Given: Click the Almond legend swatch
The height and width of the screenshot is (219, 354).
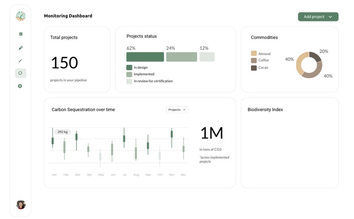Looking at the screenshot, I should (x=254, y=53).
